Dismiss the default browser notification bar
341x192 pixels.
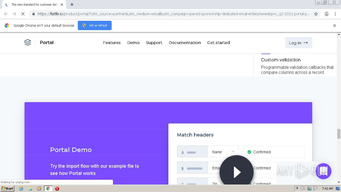335,26
